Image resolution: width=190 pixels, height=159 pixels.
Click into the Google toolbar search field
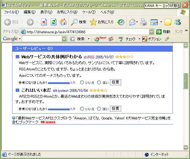[42, 39]
